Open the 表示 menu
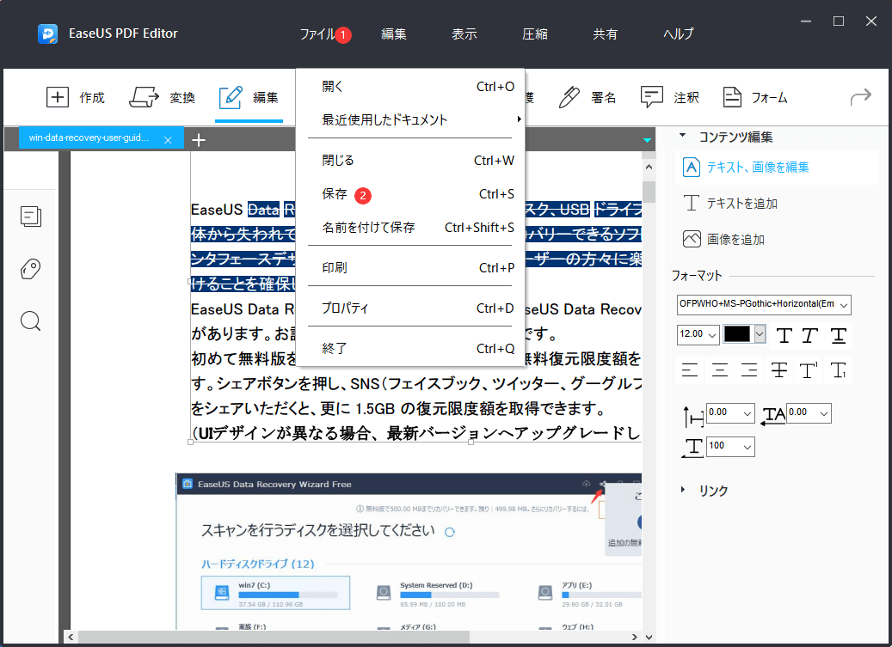This screenshot has height=647, width=892. click(x=464, y=34)
